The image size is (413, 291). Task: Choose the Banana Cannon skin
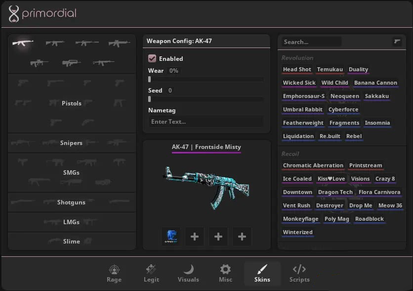point(375,83)
